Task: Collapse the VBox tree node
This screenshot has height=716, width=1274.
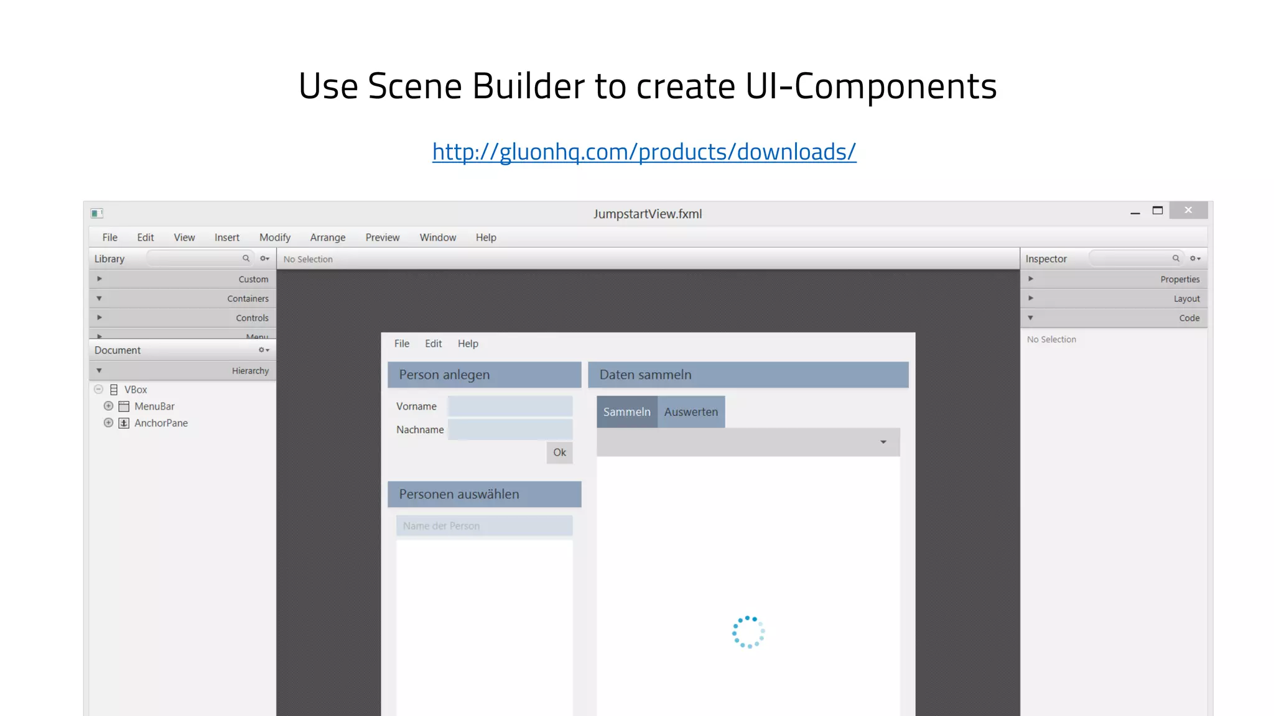Action: pyautogui.click(x=98, y=390)
